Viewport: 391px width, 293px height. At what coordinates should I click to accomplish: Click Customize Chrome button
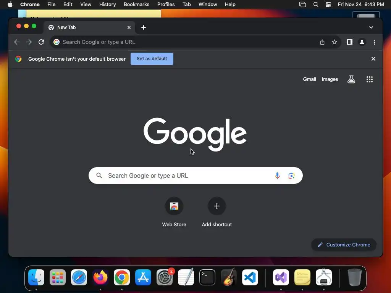344,245
